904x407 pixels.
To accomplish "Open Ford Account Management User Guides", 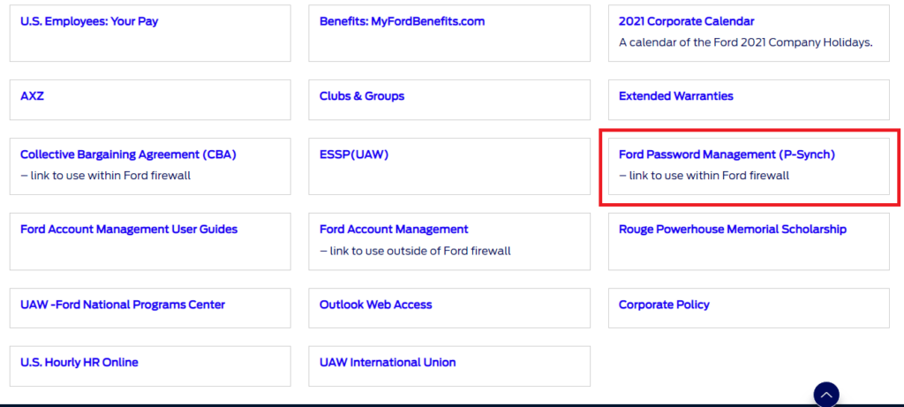I will (129, 230).
